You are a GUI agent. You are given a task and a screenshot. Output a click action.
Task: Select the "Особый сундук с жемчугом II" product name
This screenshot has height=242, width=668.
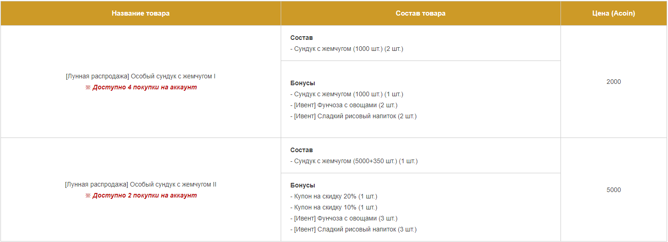[x=141, y=184]
